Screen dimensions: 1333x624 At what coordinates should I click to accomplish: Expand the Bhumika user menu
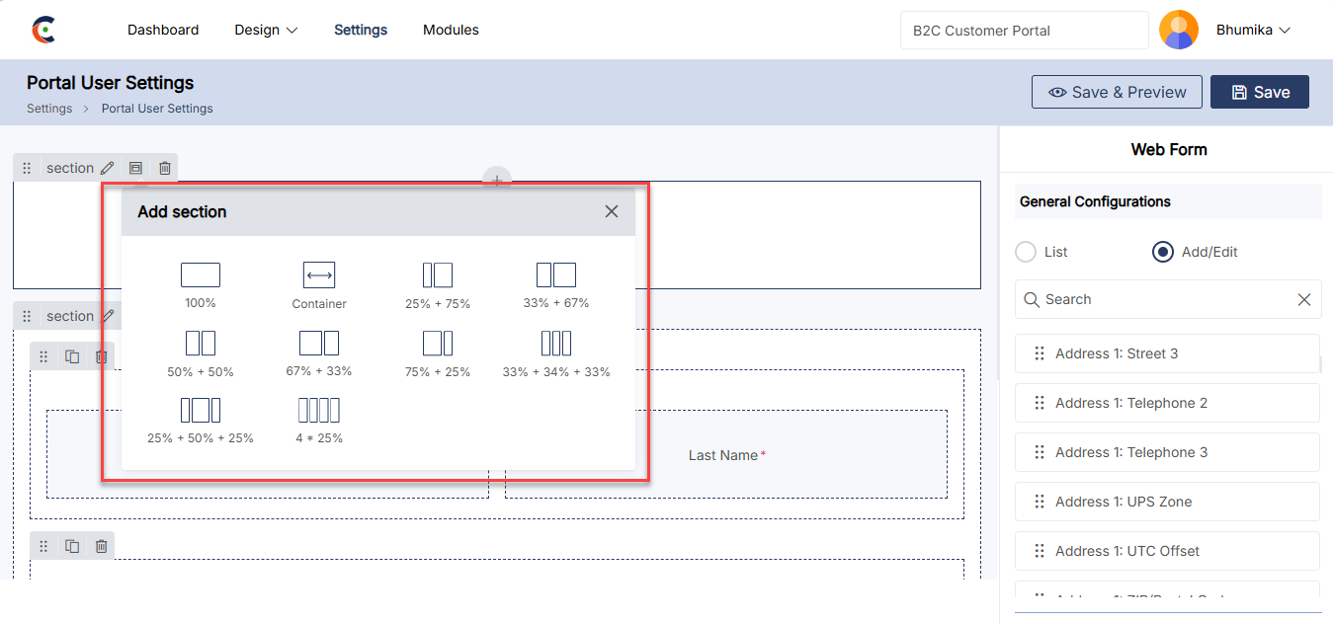1253,30
